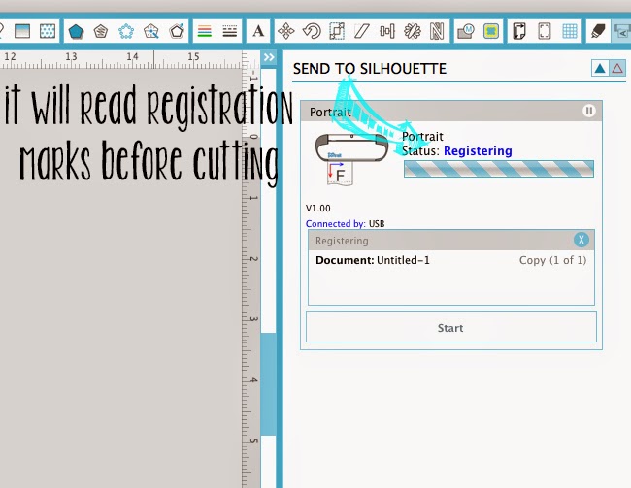Click the solid blue pentagon Shadow icon
631x488 pixels.
[76, 31]
